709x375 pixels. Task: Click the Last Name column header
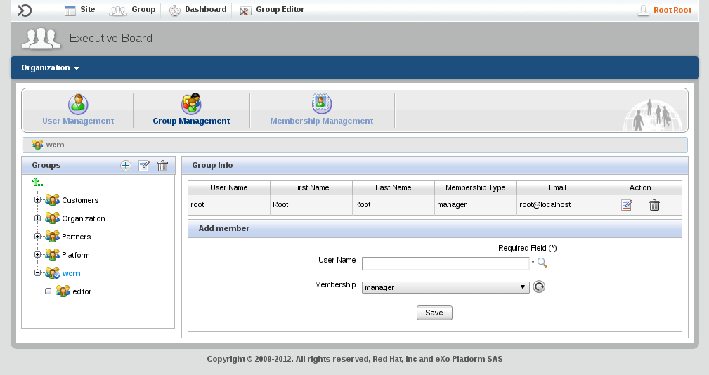[393, 188]
